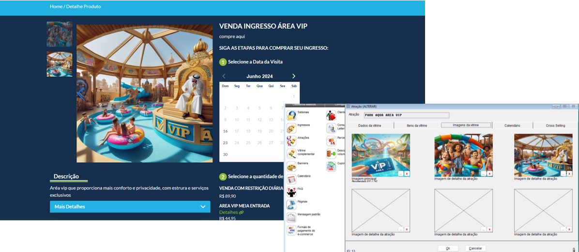Image resolution: width=579 pixels, height=252 pixels.
Task: Click the R$ 89,90 price
Action: pos(228,196)
